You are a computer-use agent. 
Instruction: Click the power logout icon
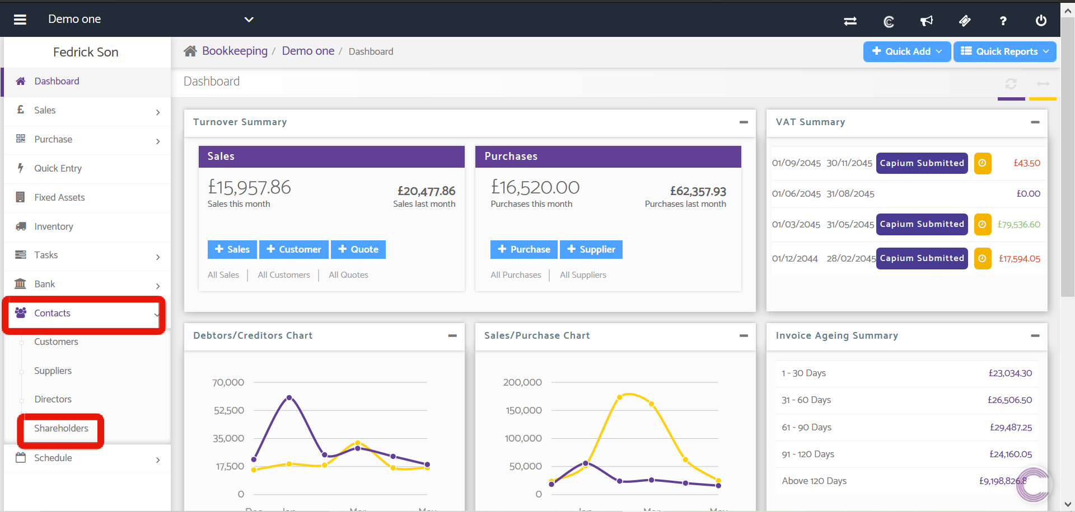1041,21
